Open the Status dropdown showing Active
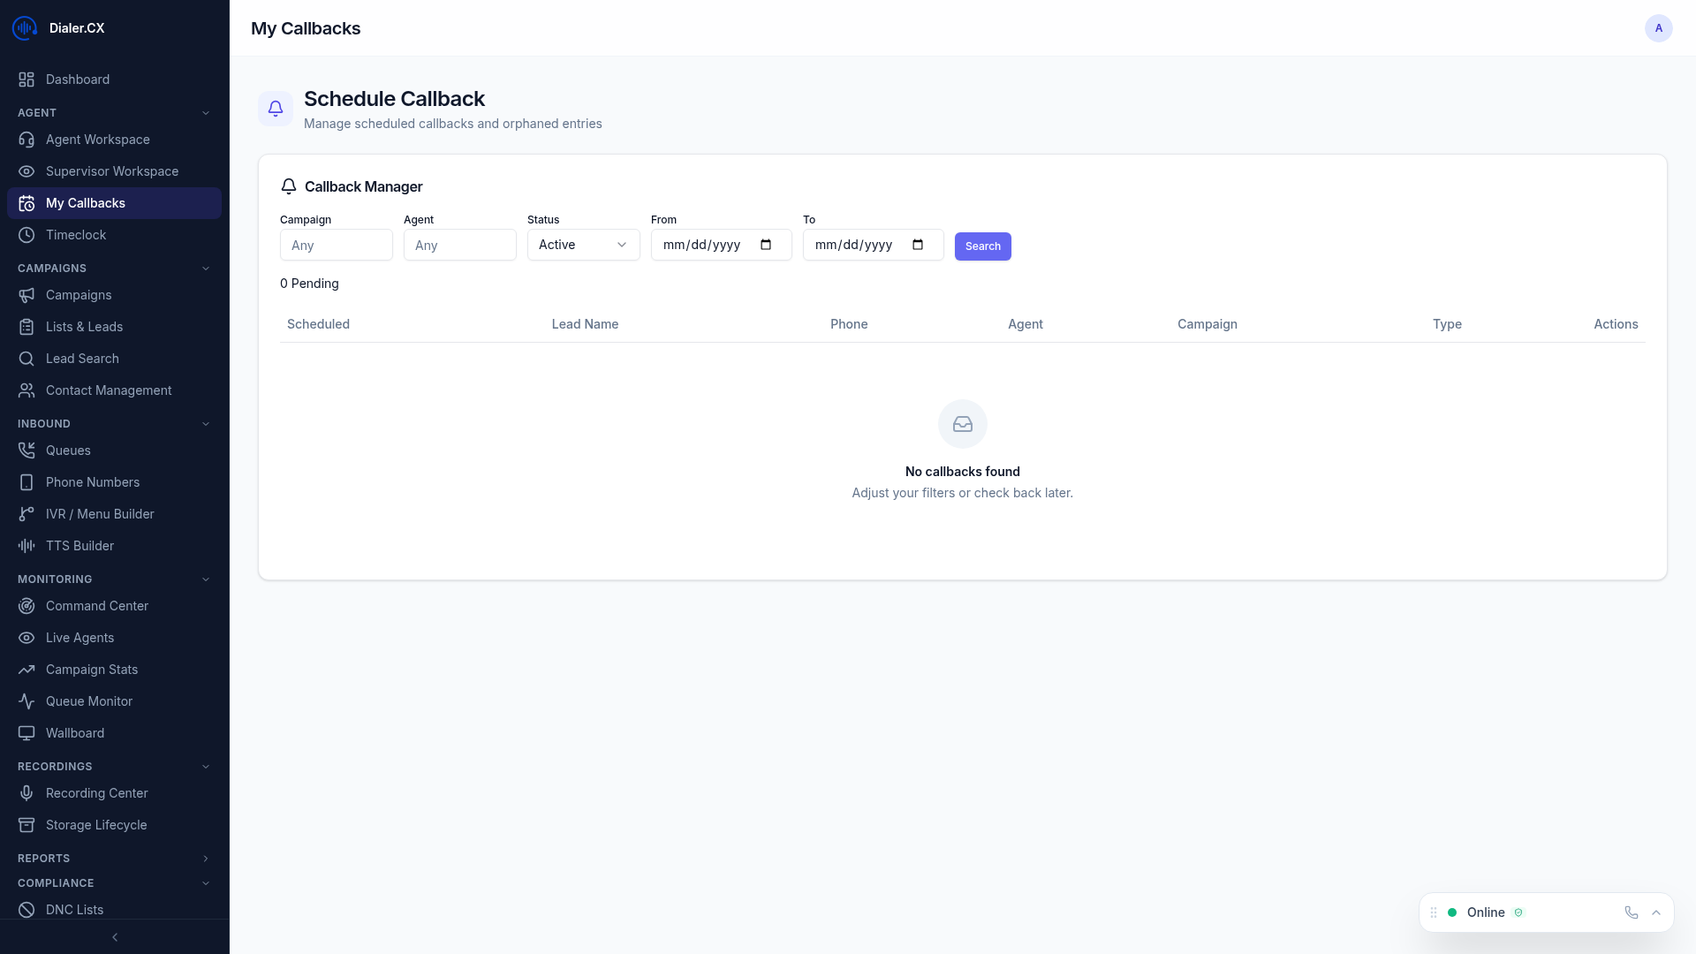This screenshot has width=1696, height=954. (x=583, y=245)
